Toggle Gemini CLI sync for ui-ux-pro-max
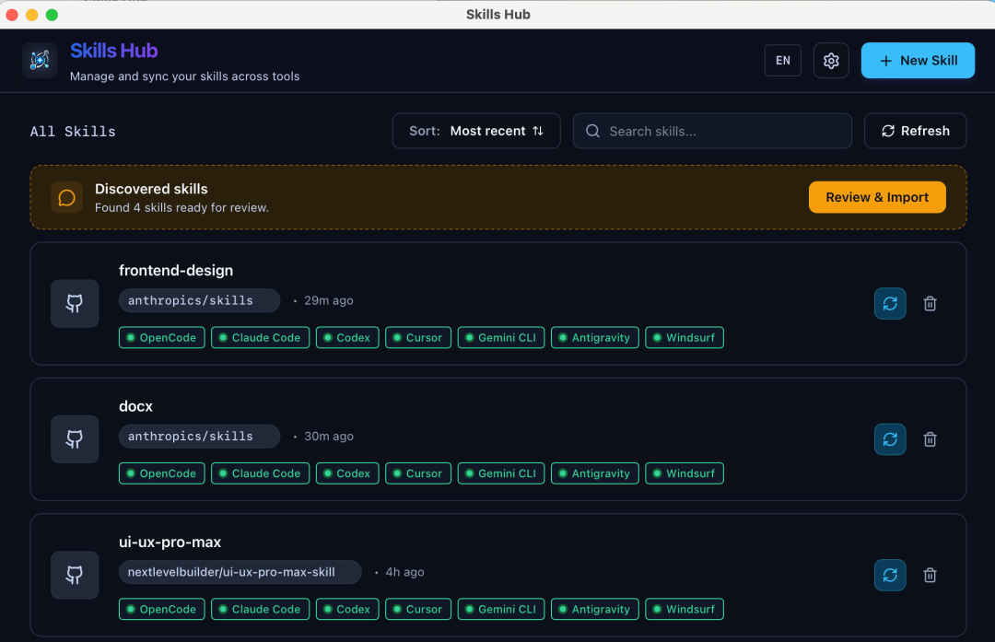This screenshot has height=642, width=995. click(x=500, y=609)
